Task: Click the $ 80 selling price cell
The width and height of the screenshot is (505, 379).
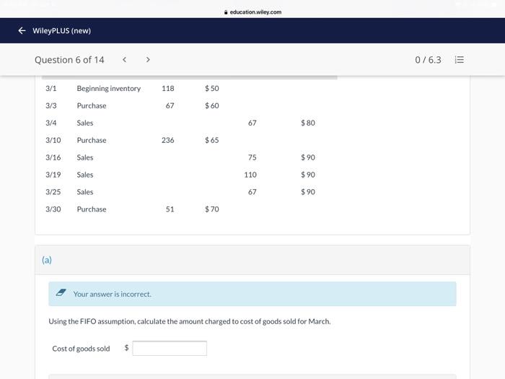Action: click(308, 123)
